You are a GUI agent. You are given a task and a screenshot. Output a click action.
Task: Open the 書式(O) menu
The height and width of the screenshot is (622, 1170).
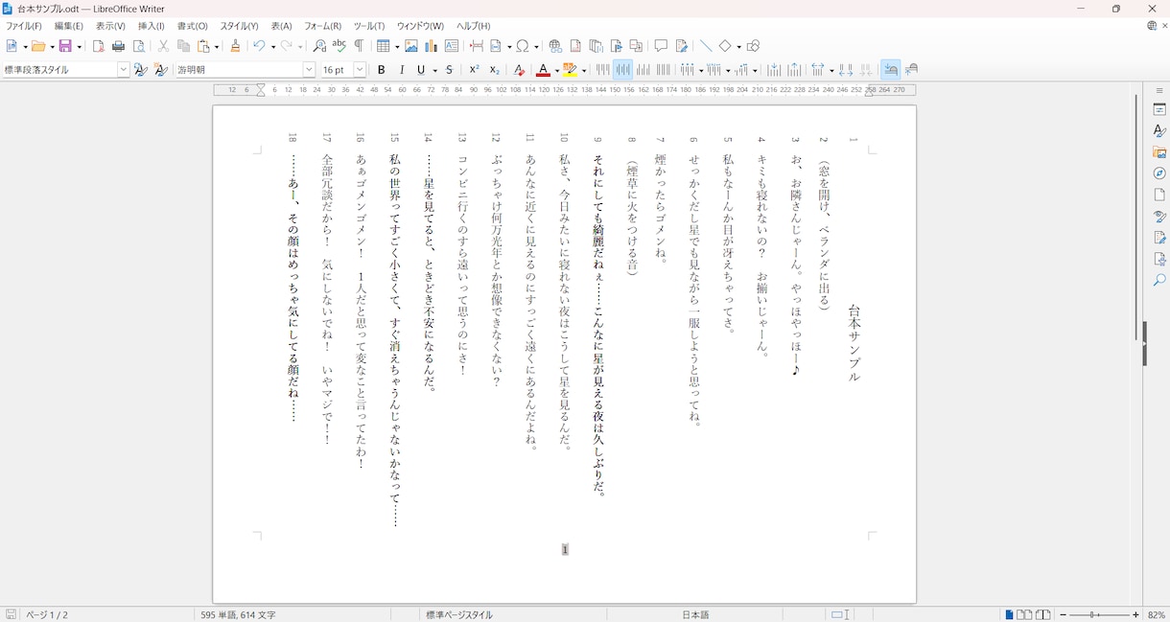pyautogui.click(x=193, y=26)
